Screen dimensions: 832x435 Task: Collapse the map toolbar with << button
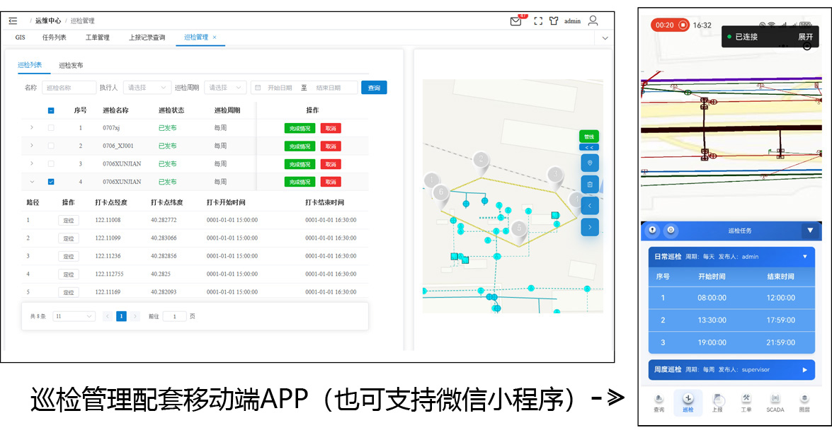(x=589, y=148)
